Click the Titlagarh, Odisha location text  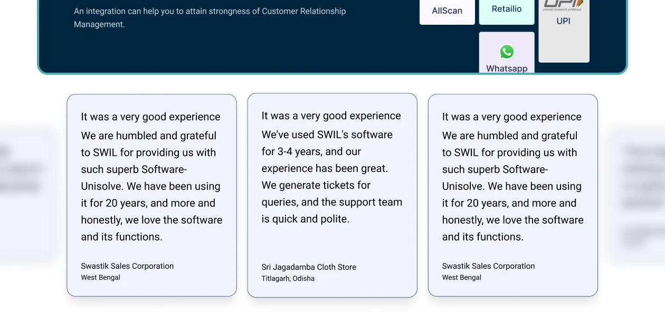288,279
